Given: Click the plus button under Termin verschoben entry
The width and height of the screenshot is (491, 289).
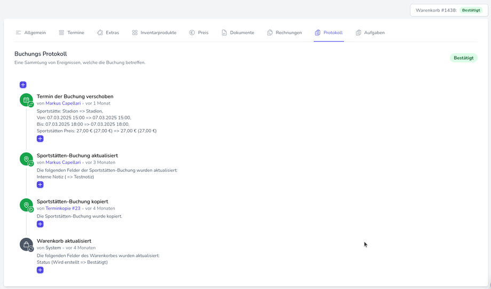Looking at the screenshot, I should point(40,139).
